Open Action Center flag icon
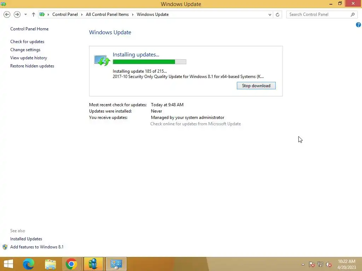Screen dimensions: 362x271 pos(311,264)
